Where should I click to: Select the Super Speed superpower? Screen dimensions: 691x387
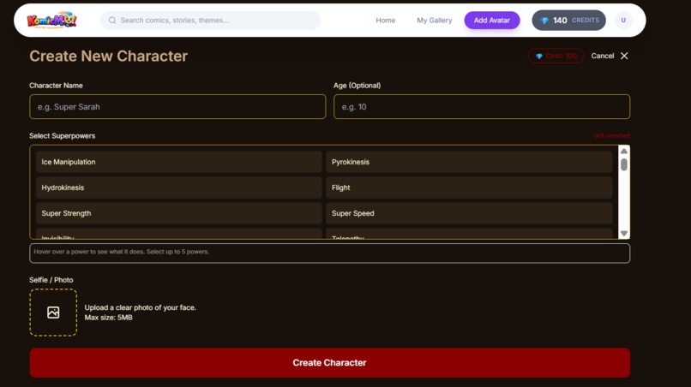469,213
